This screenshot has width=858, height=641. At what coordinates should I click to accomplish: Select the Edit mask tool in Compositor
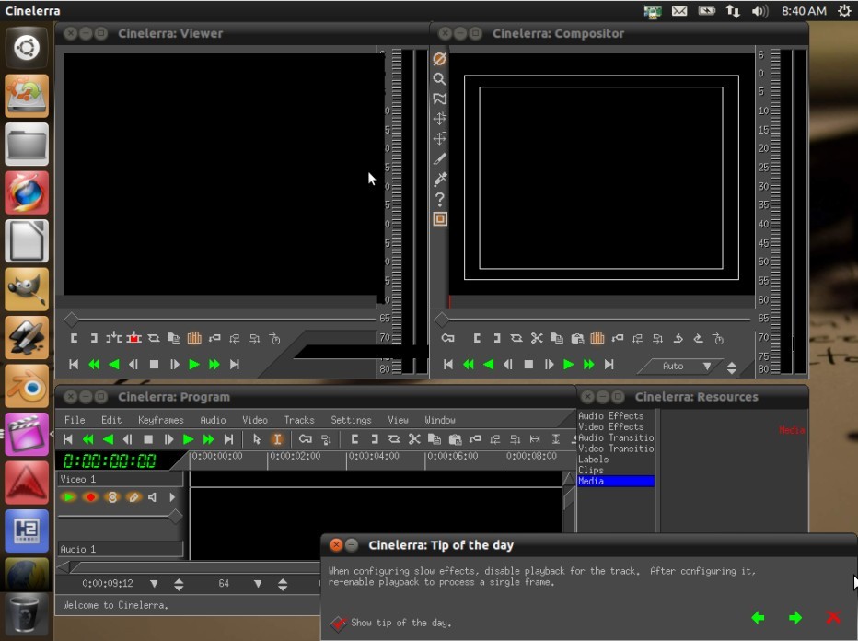pos(439,99)
